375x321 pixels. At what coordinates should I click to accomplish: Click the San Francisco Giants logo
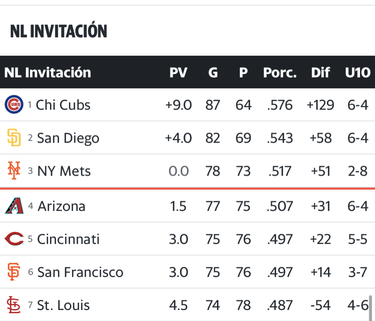click(x=14, y=272)
